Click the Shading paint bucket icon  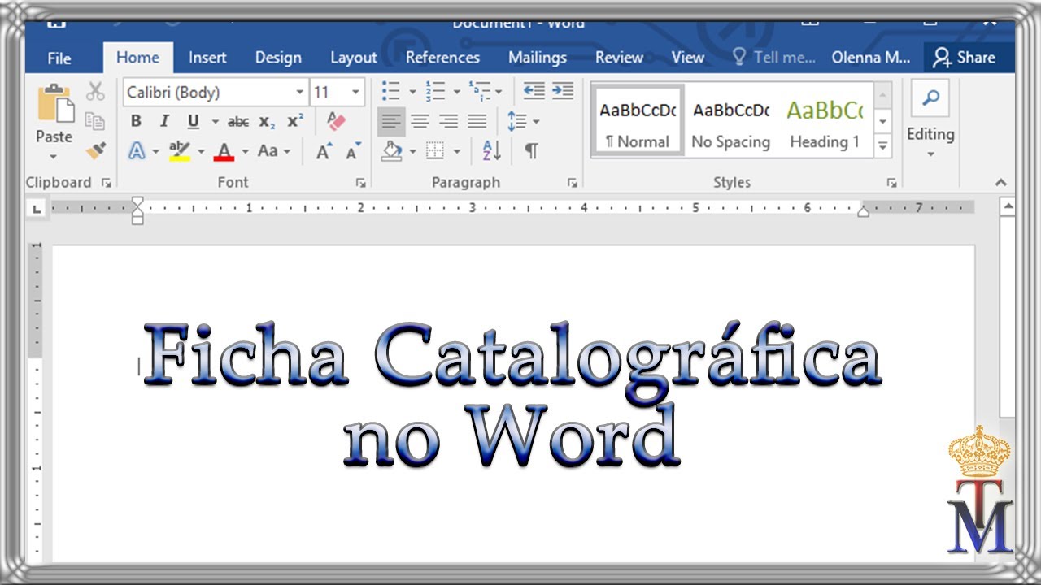392,151
